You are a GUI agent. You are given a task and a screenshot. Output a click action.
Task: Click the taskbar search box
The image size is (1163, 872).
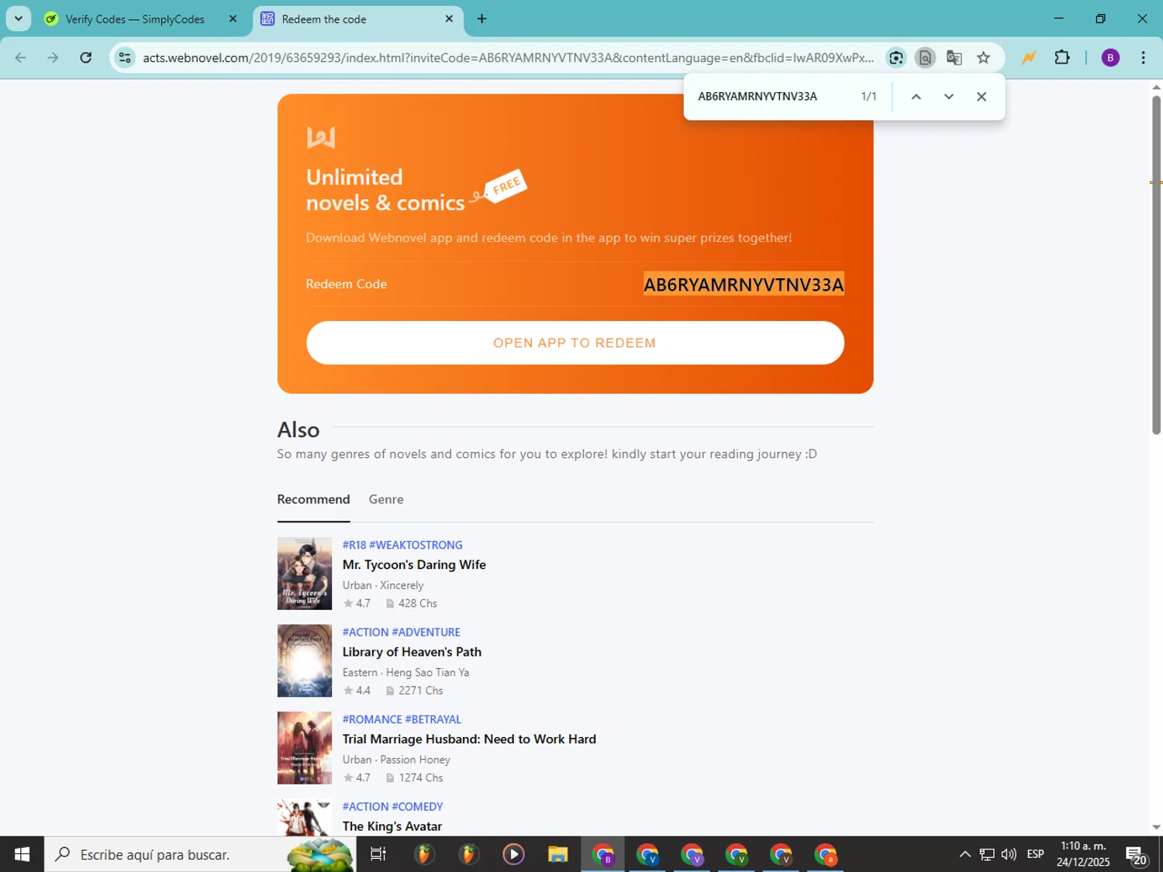(x=200, y=854)
